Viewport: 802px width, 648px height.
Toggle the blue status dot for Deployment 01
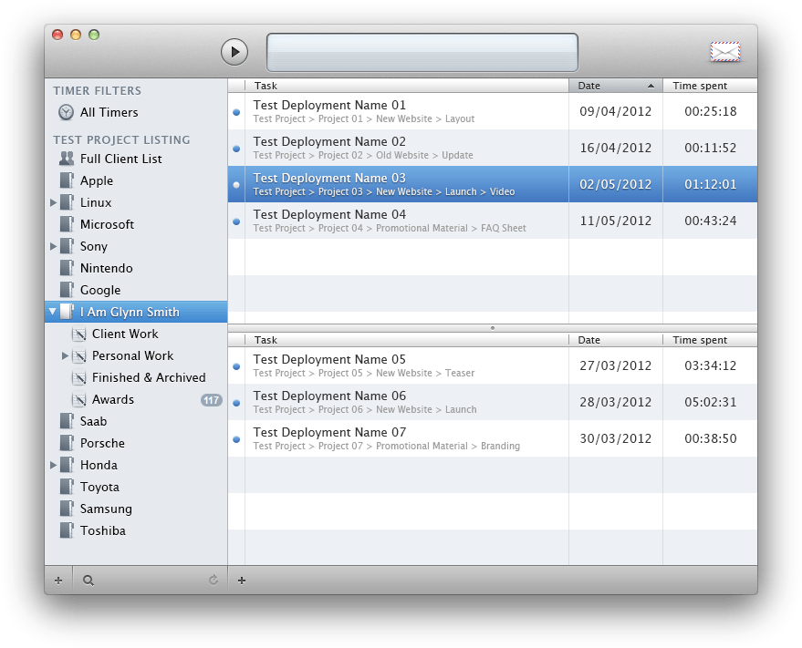[236, 112]
